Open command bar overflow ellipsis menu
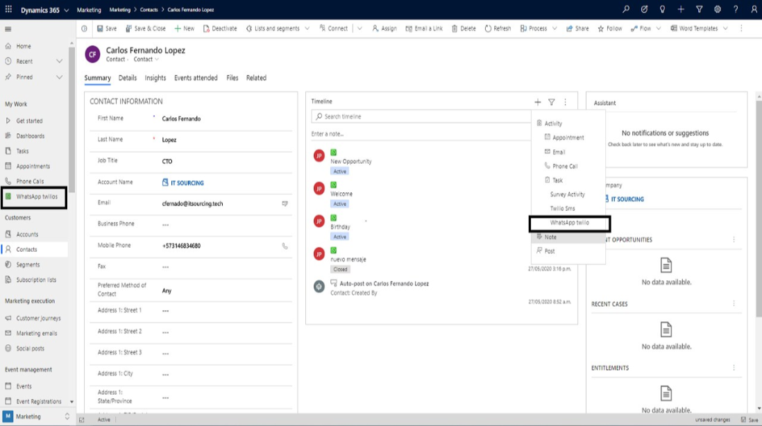Viewport: 762px width, 426px height. 741,28
